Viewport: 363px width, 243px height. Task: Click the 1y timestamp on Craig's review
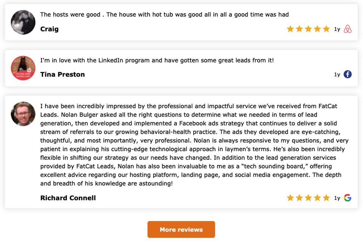click(337, 29)
